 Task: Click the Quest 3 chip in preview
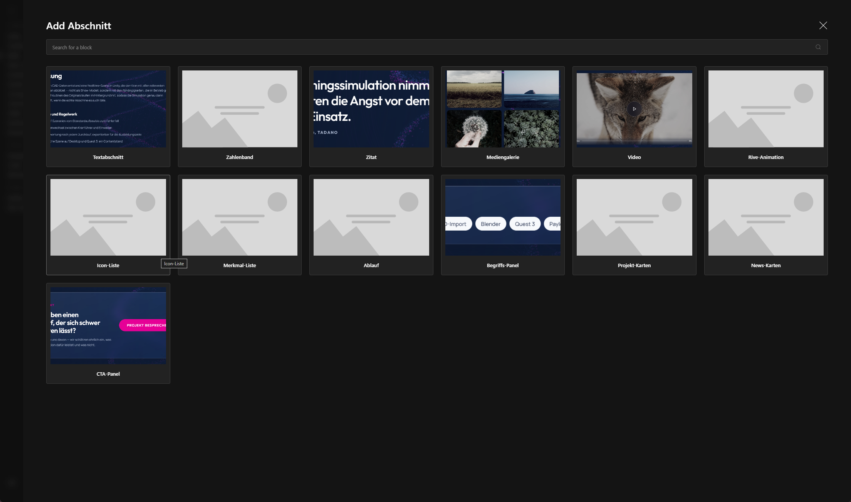pos(525,224)
